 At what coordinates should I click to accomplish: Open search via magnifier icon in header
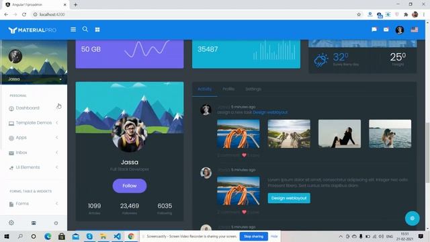85,29
